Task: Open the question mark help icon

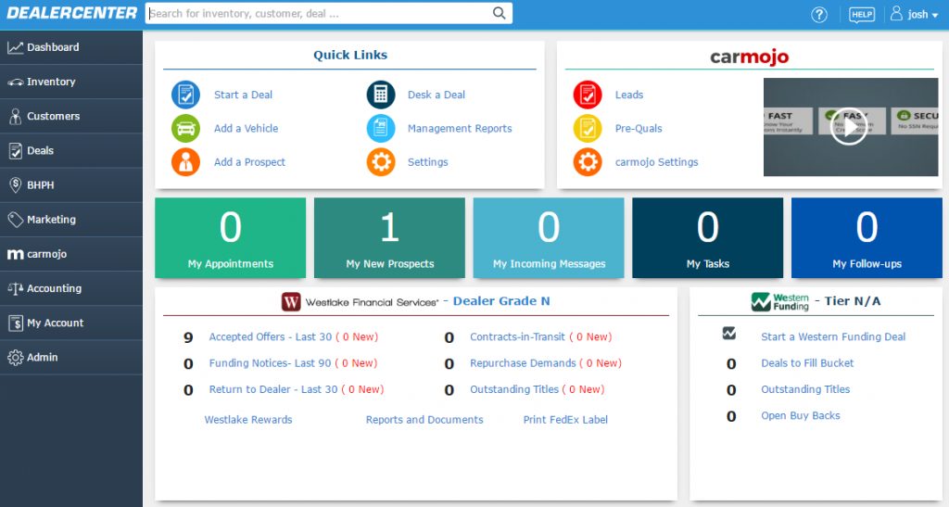Action: click(819, 15)
